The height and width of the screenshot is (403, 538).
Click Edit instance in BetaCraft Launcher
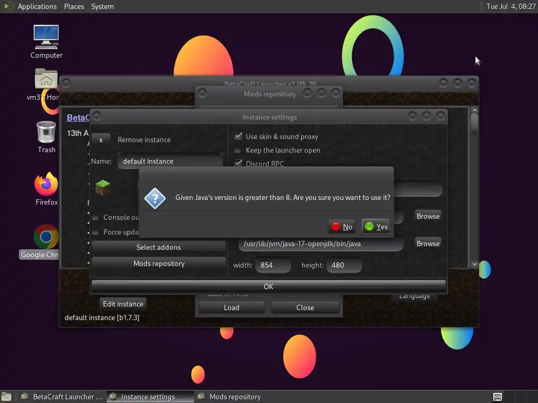[x=123, y=304]
